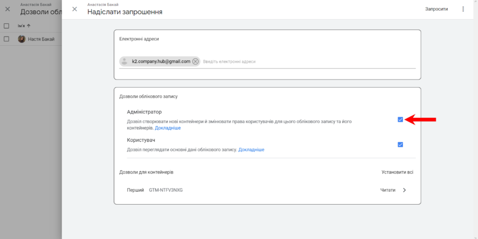Remove the k2.company.hub@gmail.com email chip
The width and height of the screenshot is (478, 239).
coord(196,61)
